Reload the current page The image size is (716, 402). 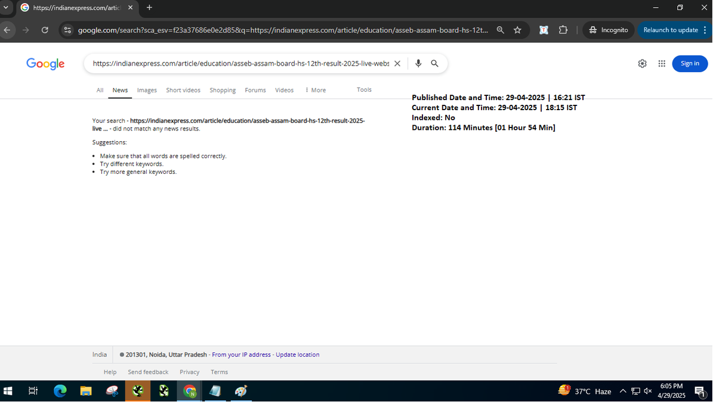tap(45, 30)
